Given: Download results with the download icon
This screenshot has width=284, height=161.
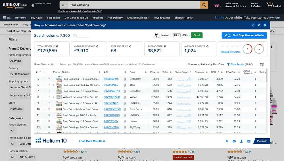Looking at the screenshot, I should (241, 141).
